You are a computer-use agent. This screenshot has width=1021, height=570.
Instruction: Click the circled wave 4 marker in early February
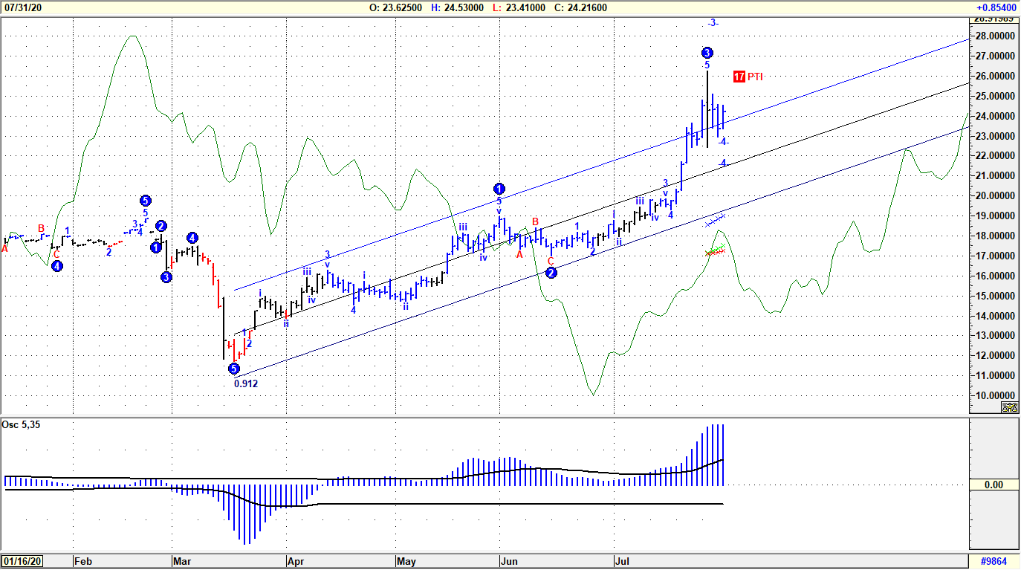tap(56, 265)
